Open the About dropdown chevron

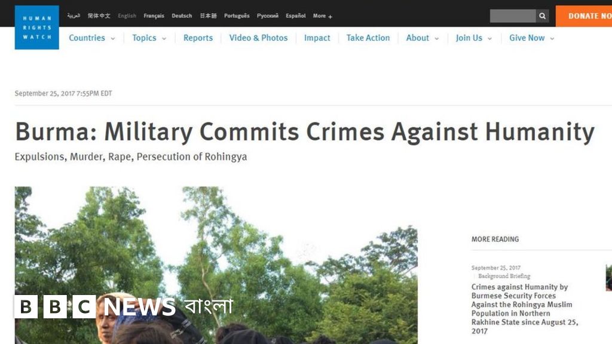(x=437, y=38)
